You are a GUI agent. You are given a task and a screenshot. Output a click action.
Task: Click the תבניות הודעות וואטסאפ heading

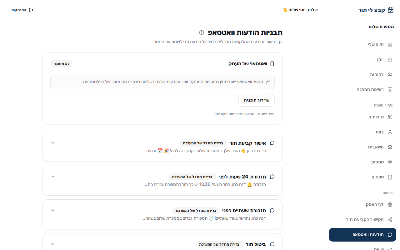click(245, 32)
